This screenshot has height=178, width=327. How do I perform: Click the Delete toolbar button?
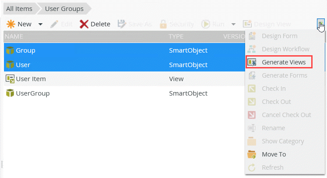point(95,24)
